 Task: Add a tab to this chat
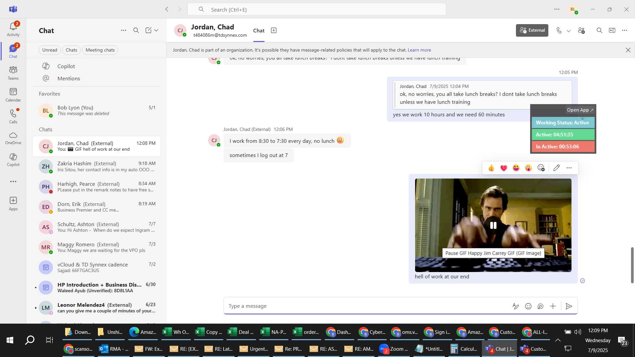coord(274,30)
